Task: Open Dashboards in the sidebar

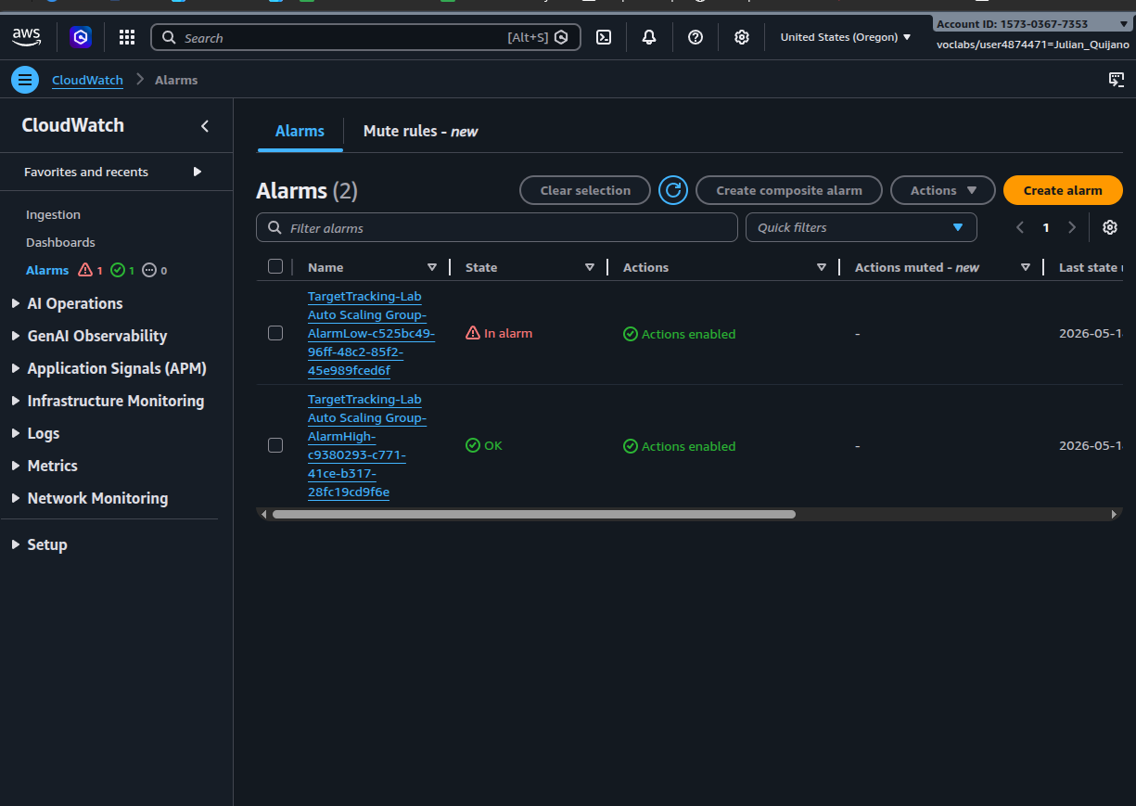Action: click(x=60, y=242)
